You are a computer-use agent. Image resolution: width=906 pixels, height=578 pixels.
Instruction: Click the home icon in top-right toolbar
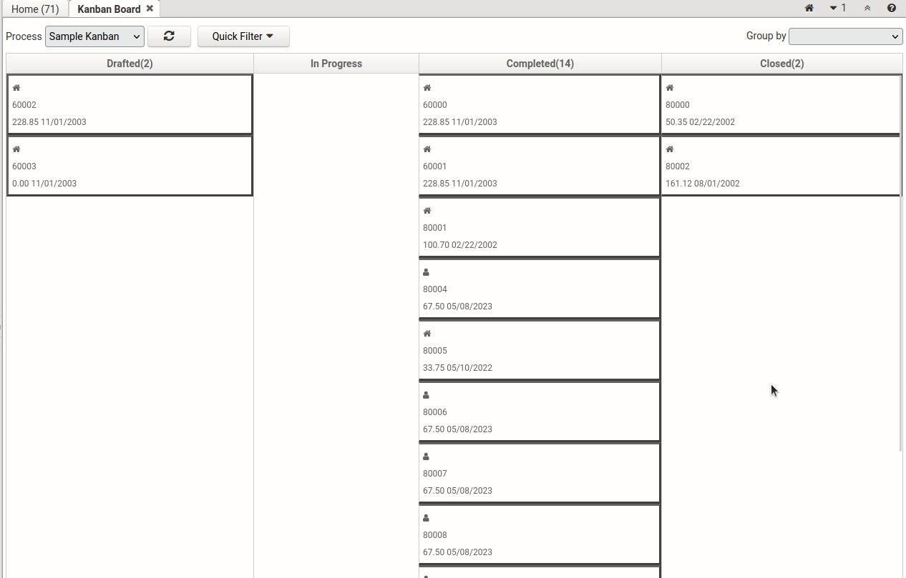809,8
